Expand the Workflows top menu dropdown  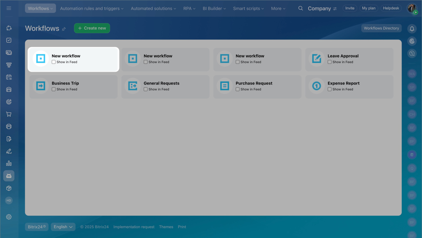[x=40, y=8]
